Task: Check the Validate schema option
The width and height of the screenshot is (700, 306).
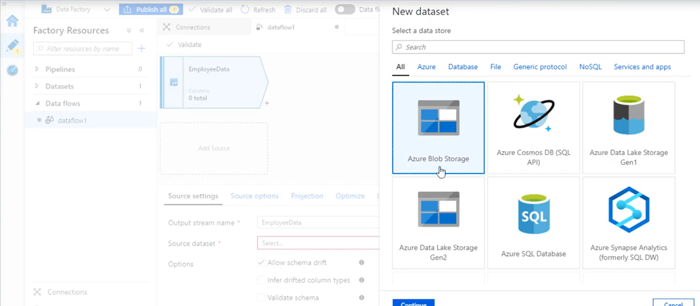Action: pyautogui.click(x=261, y=298)
